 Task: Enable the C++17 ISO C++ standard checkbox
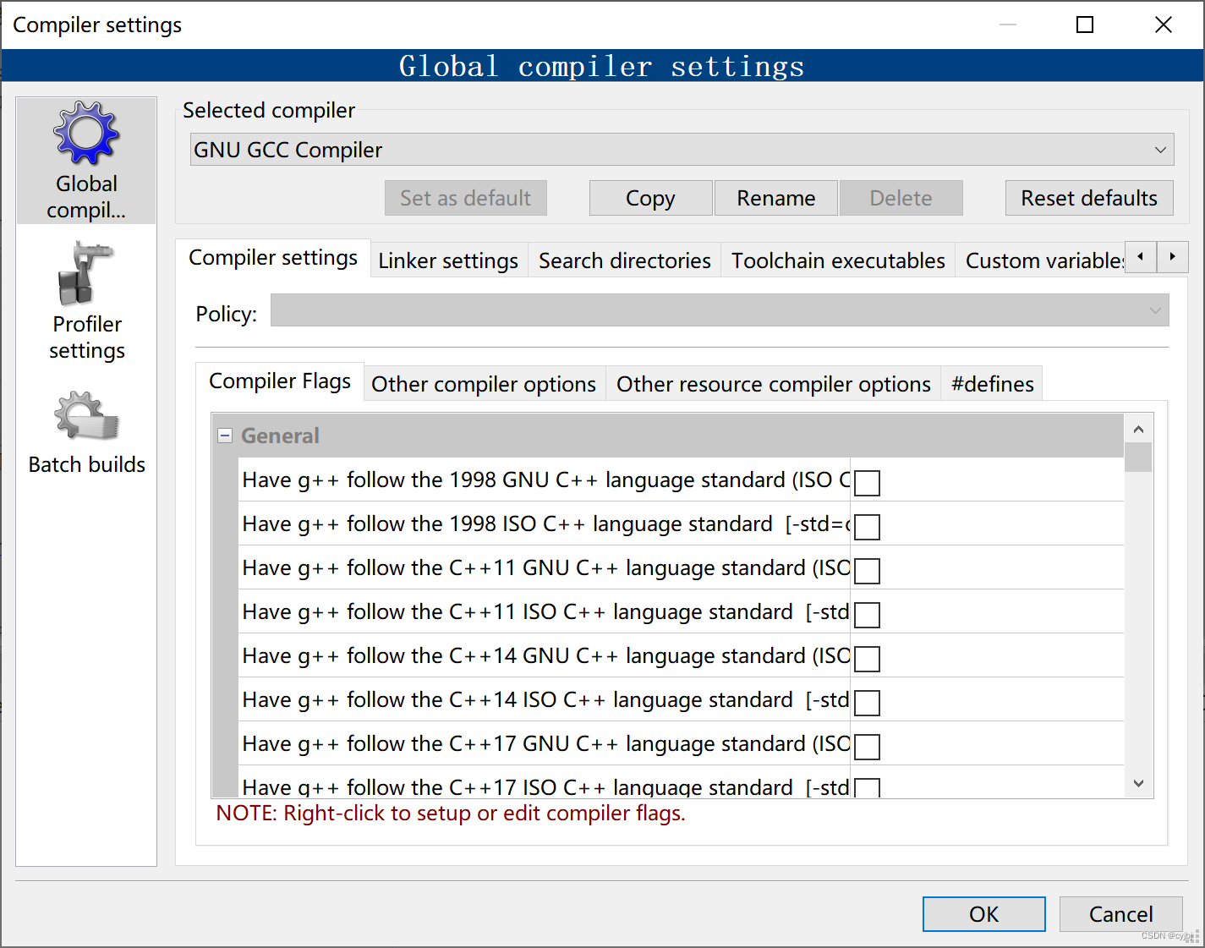click(867, 787)
